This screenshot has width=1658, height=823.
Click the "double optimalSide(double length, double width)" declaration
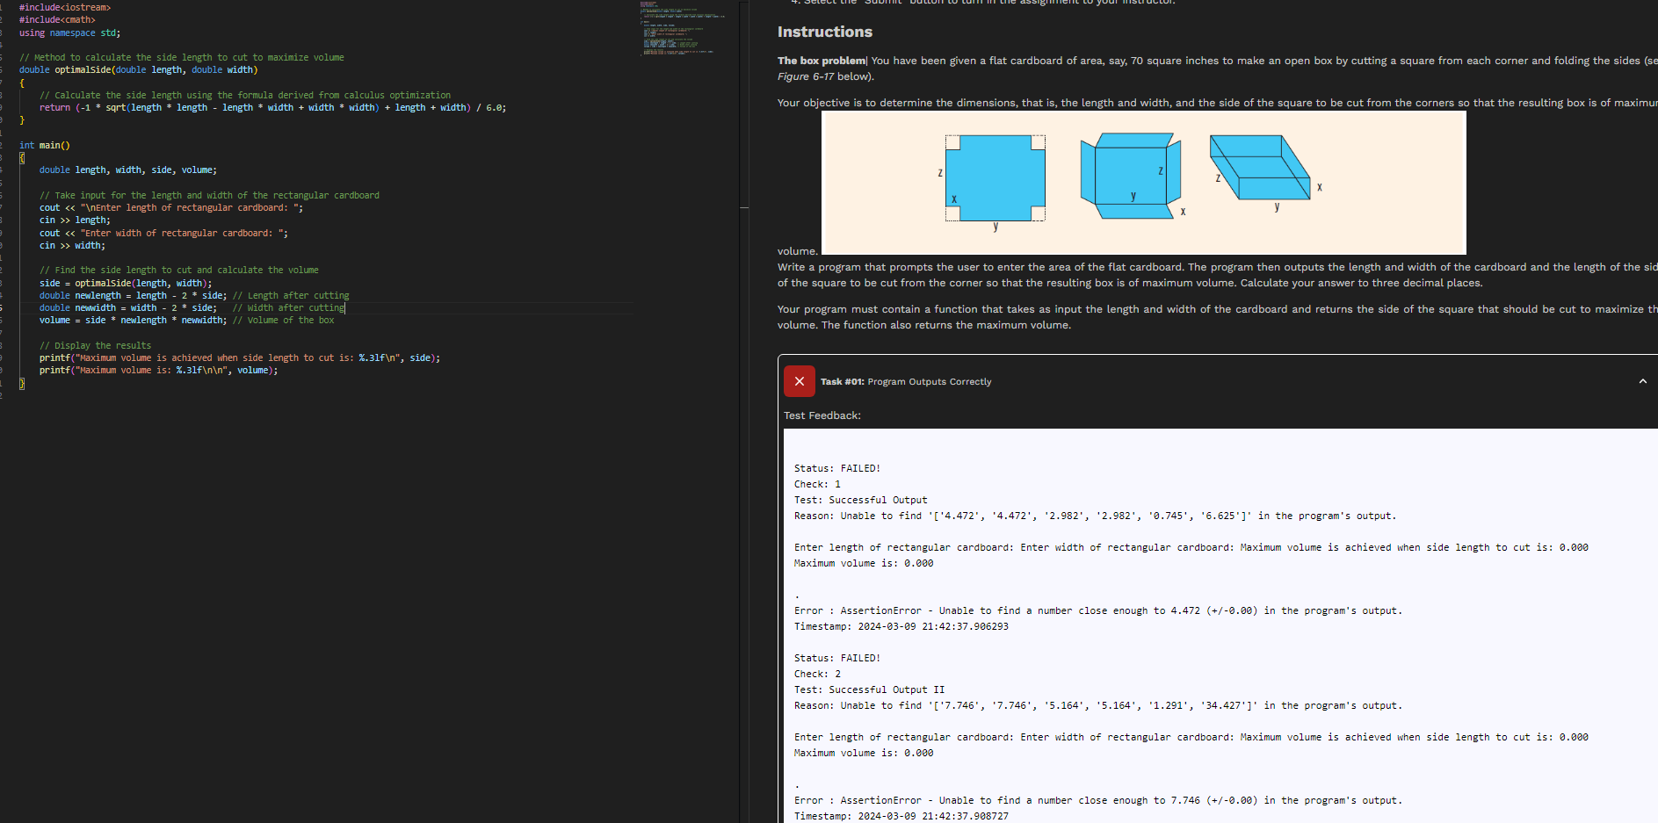pos(139,69)
